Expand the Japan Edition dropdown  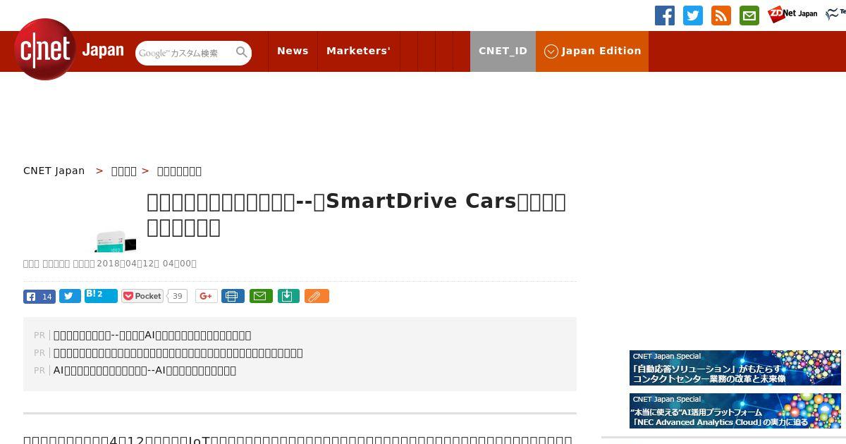(x=592, y=51)
